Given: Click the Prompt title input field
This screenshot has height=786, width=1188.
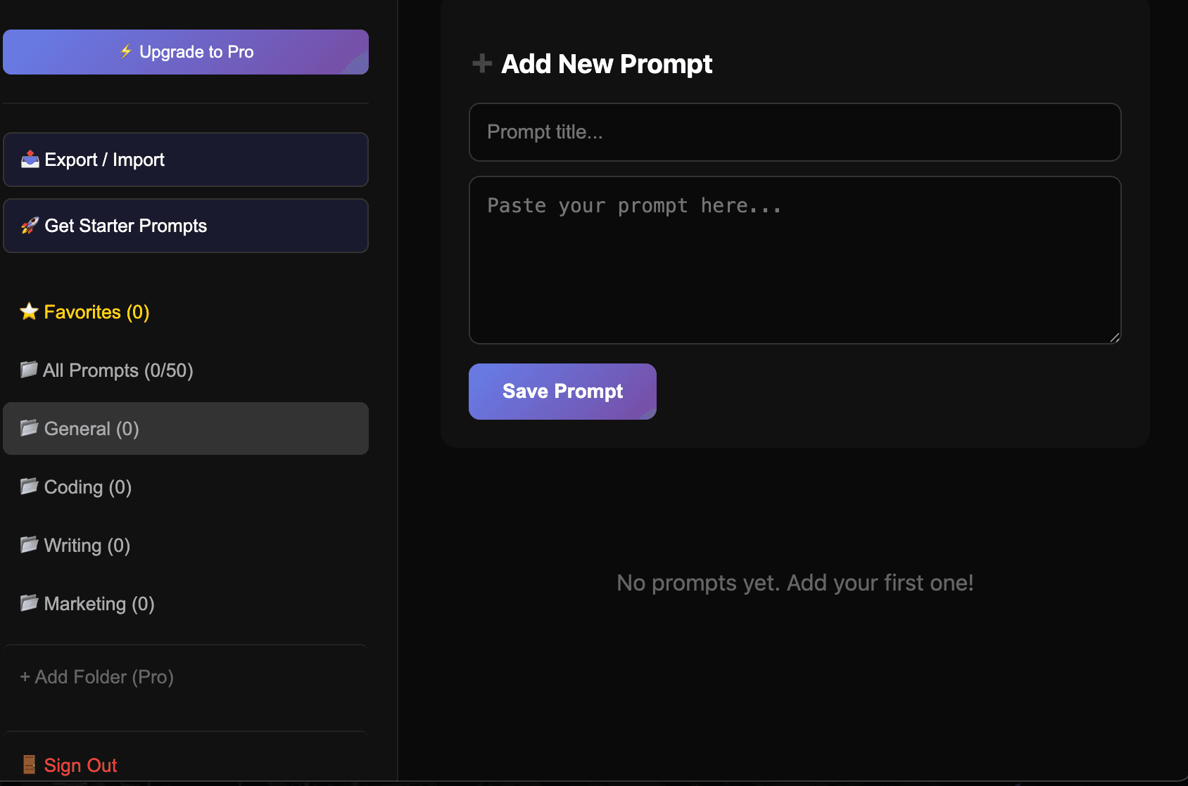Looking at the screenshot, I should 794,132.
